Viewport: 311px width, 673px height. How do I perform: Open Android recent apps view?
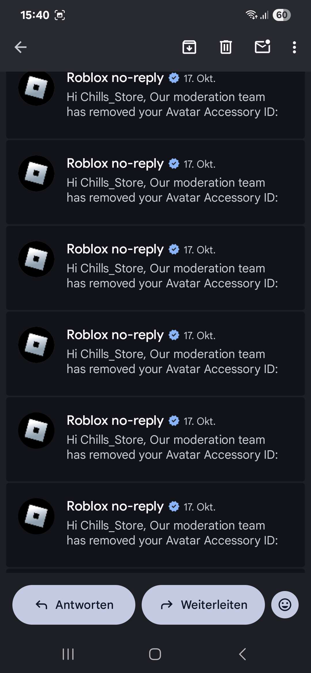click(68, 654)
